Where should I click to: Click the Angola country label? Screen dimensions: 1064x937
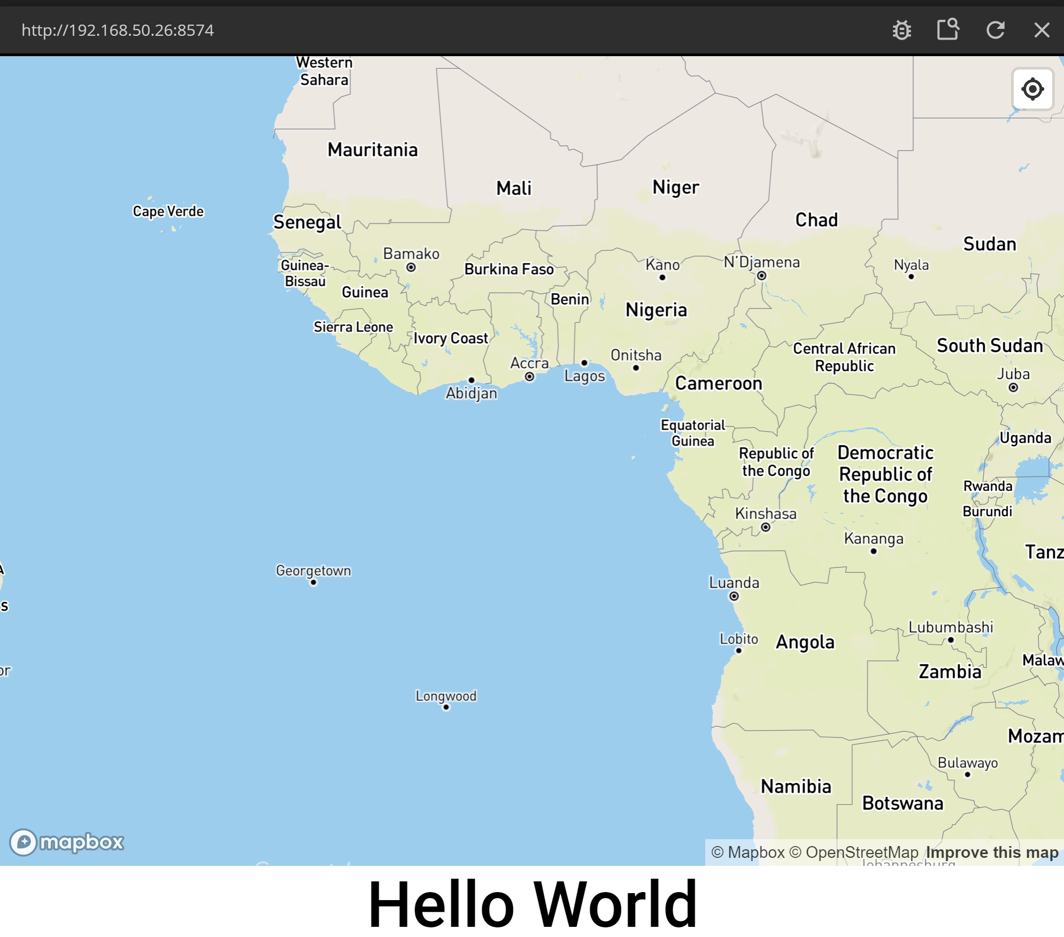(805, 642)
